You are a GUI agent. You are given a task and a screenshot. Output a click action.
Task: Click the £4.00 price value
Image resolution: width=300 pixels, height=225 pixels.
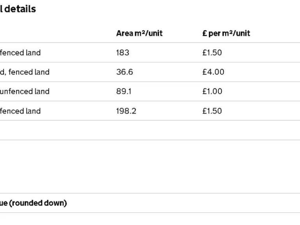coord(213,72)
